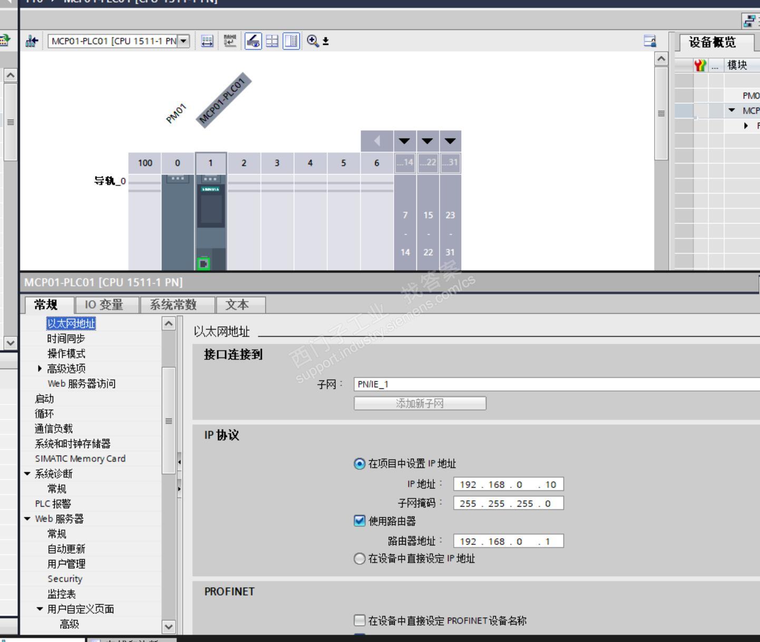Select 监控表 under Web 服务器
This screenshot has width=760, height=642.
click(x=62, y=594)
